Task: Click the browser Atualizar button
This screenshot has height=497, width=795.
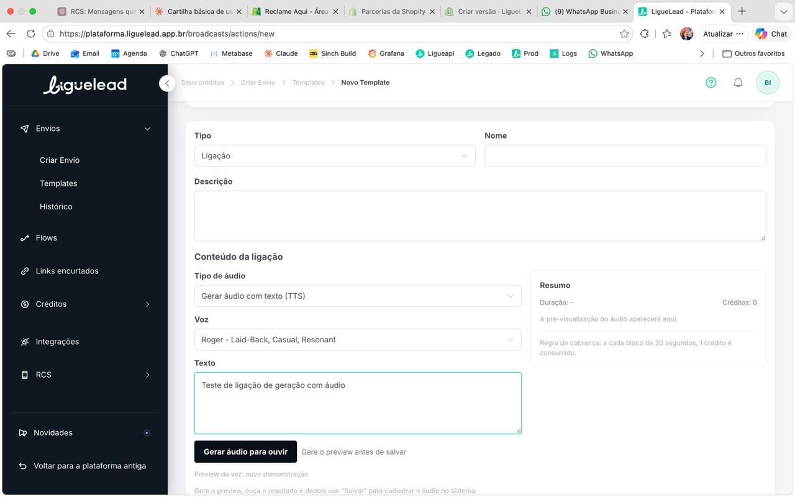Action: click(x=723, y=34)
